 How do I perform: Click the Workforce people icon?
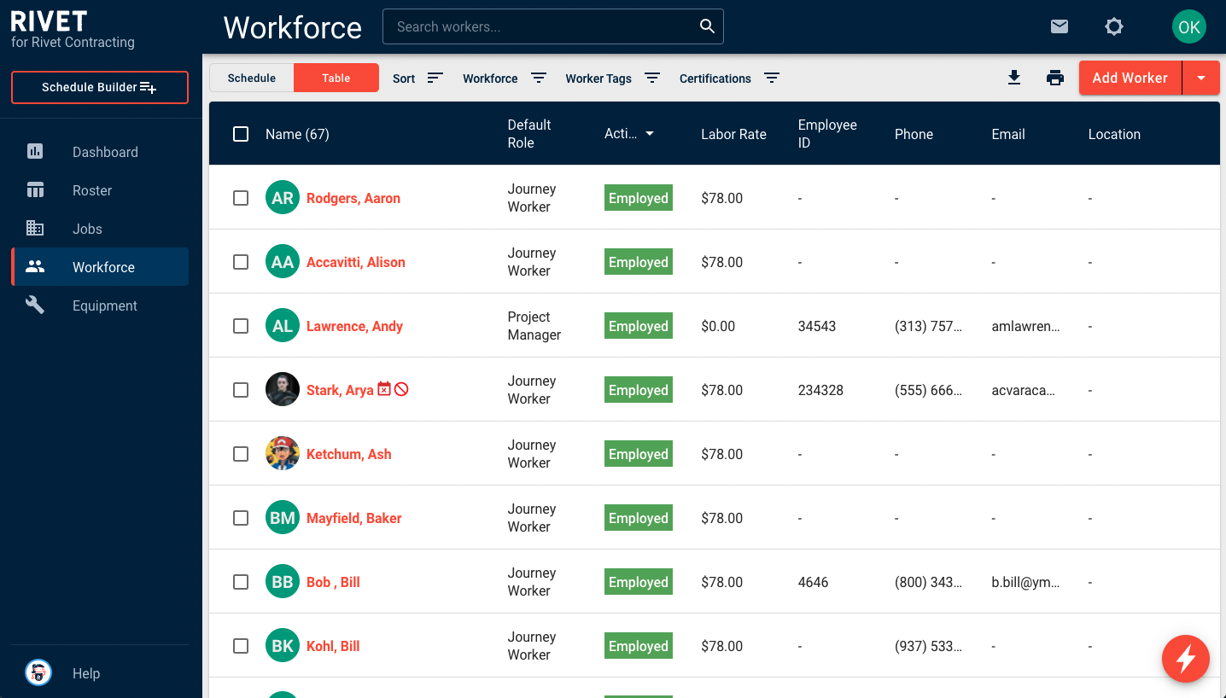point(35,267)
